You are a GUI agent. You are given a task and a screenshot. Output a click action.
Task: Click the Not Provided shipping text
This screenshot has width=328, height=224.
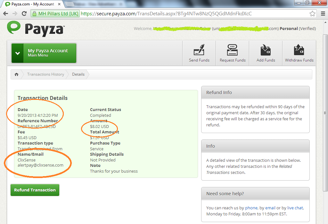coord(103,160)
